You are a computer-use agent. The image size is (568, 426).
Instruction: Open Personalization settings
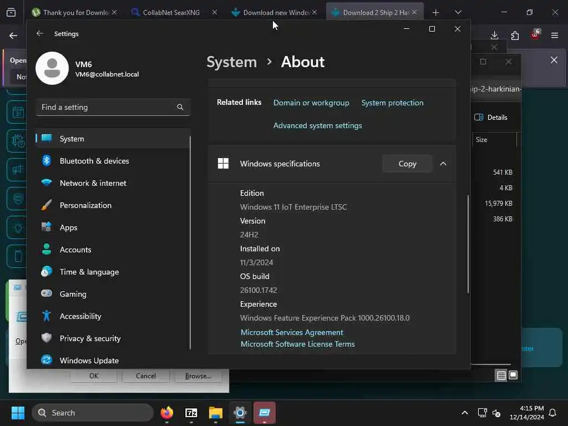[x=113, y=205]
